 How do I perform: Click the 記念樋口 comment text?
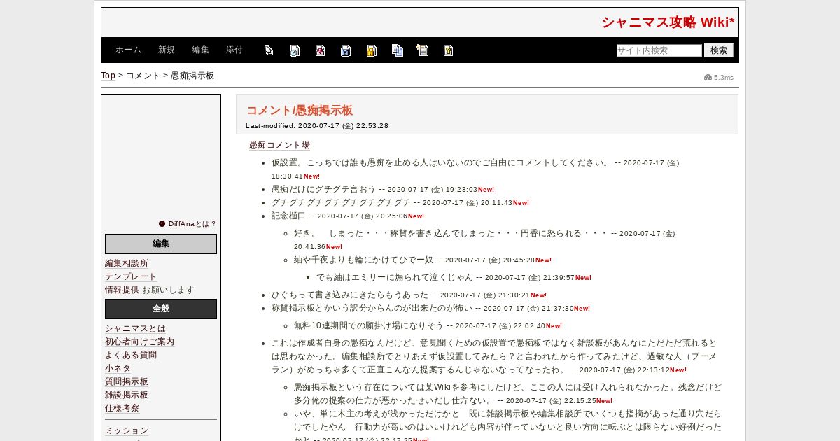288,216
